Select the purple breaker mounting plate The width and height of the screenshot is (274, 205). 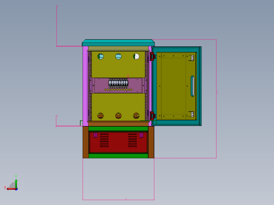pyautogui.click(x=118, y=86)
